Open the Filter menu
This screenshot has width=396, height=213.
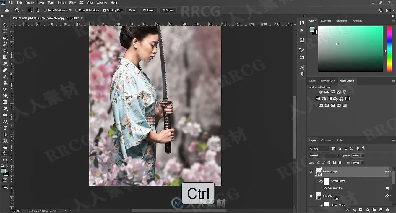point(72,3)
